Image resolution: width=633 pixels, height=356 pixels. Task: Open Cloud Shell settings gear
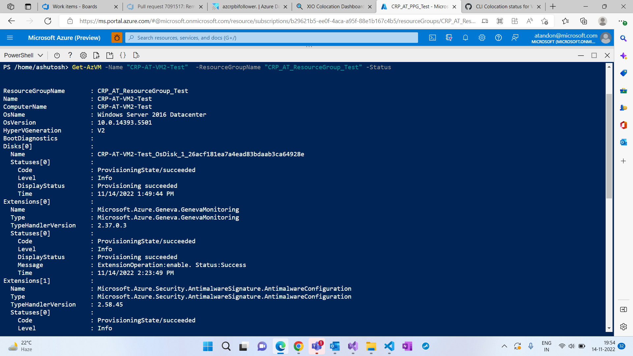83,55
